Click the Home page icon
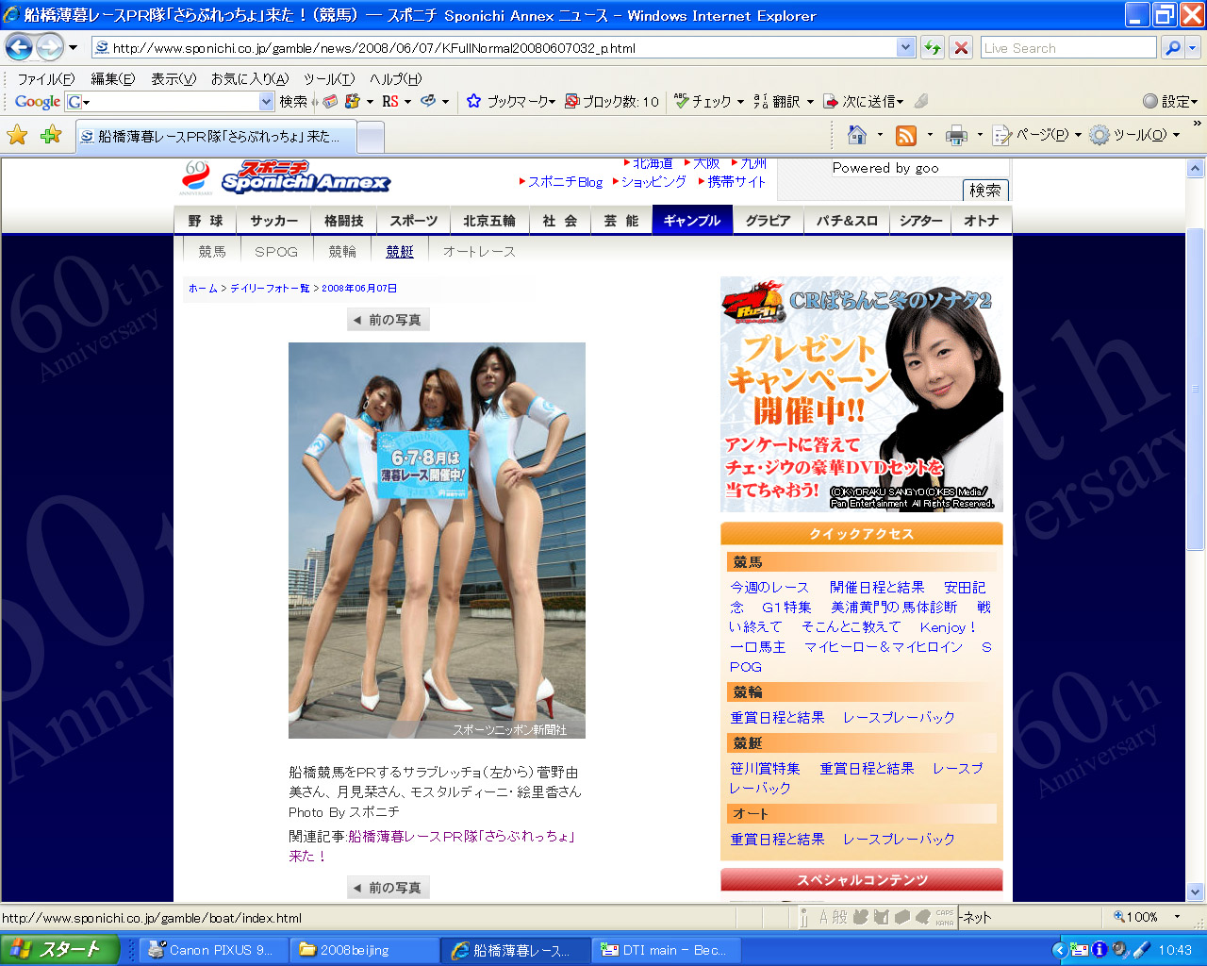 click(x=857, y=136)
